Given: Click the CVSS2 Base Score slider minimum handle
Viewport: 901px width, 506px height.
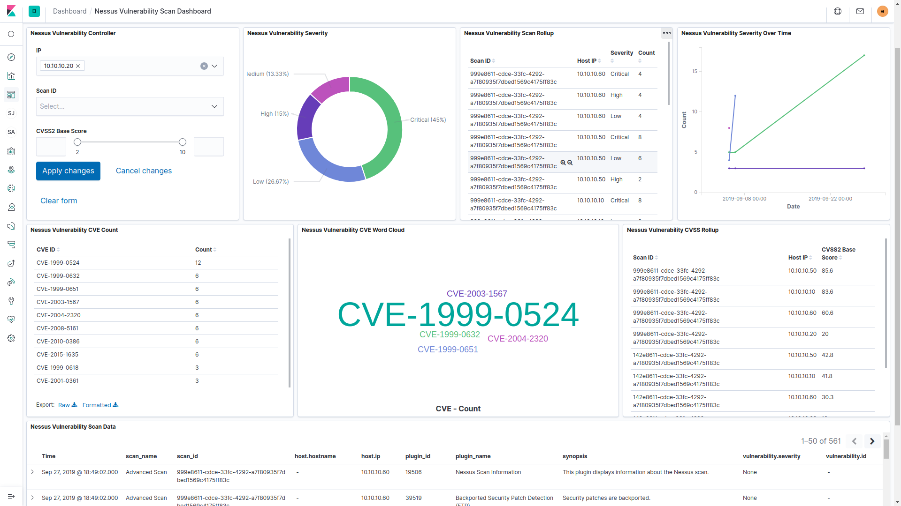Looking at the screenshot, I should pos(77,142).
